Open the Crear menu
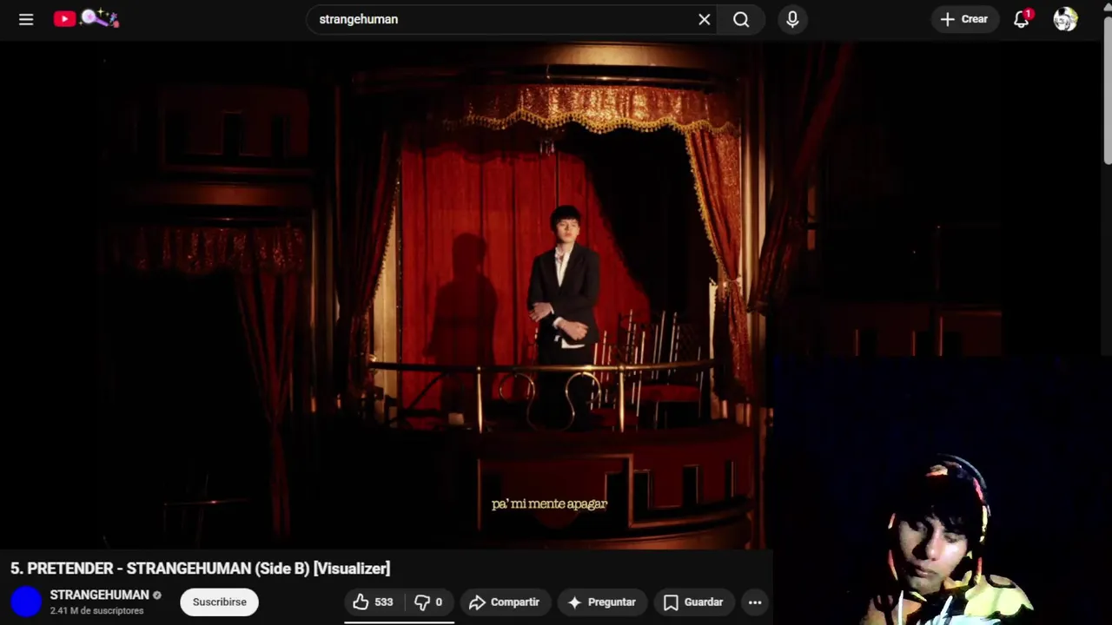Viewport: 1112px width, 625px height. (x=964, y=19)
